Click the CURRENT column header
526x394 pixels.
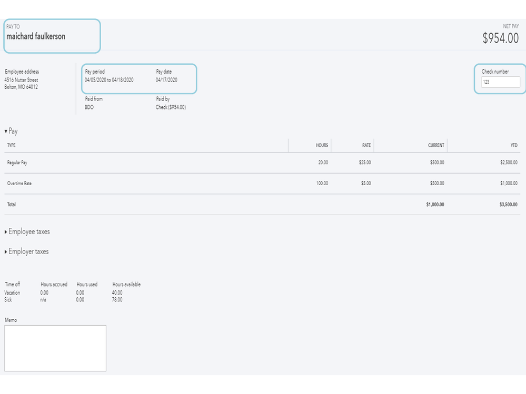436,146
